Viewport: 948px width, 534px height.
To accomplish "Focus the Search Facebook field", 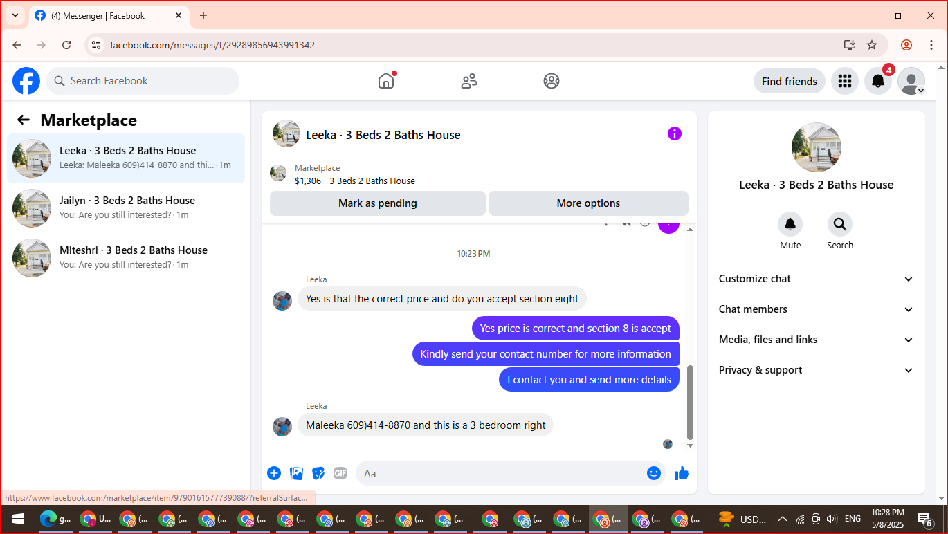I will (143, 81).
